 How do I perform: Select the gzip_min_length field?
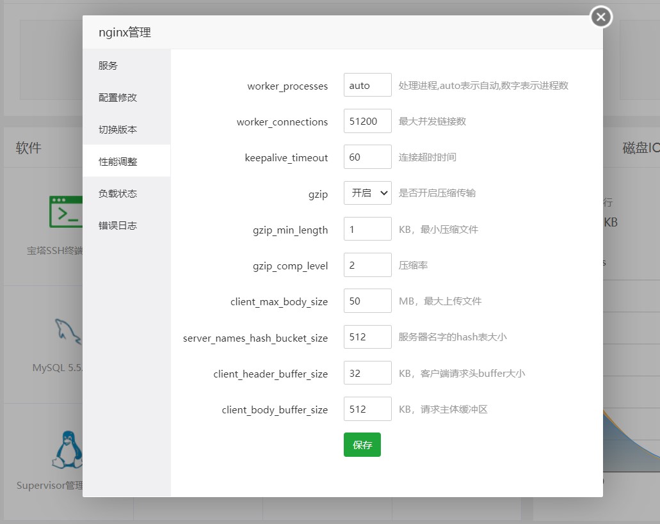[367, 229]
